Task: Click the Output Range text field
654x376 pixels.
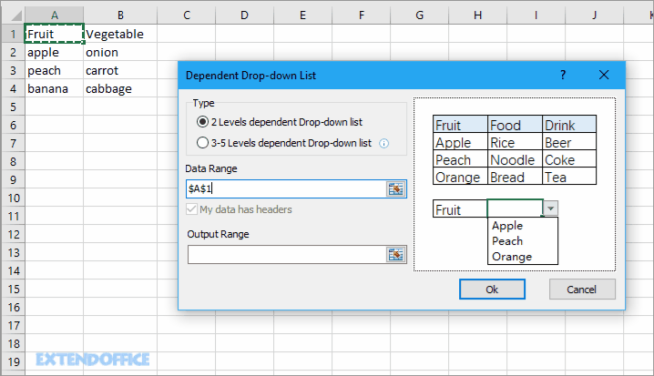Action: point(284,255)
